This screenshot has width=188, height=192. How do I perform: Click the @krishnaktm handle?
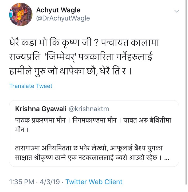coord(89,109)
